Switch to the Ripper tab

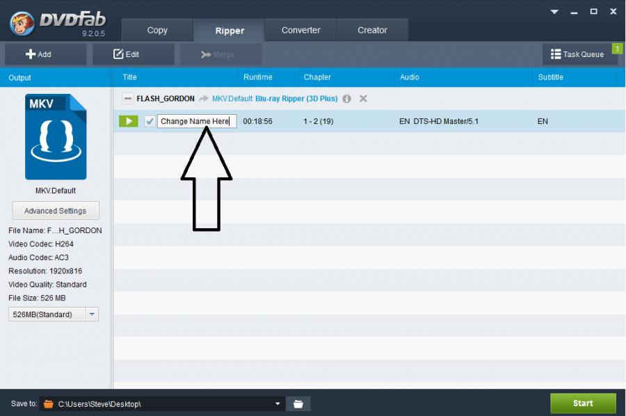coord(229,31)
